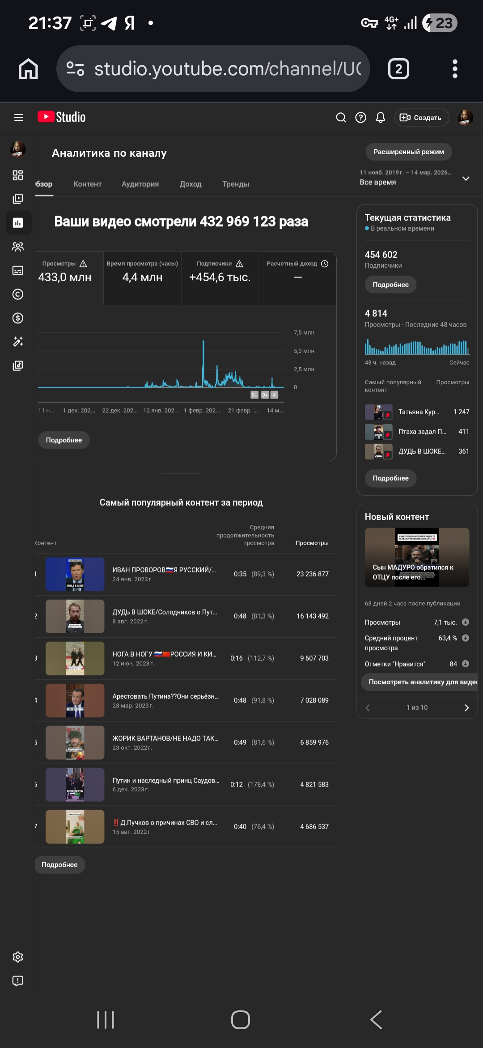
Task: Open Путин и наследный принц video
Action: pyautogui.click(x=186, y=785)
